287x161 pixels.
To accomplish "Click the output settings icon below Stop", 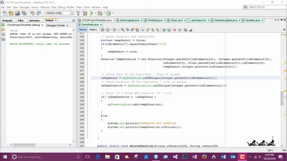I will pos(3,39).
